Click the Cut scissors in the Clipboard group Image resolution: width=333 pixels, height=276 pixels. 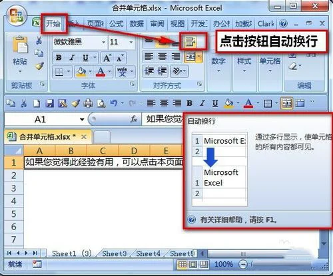pos(39,41)
